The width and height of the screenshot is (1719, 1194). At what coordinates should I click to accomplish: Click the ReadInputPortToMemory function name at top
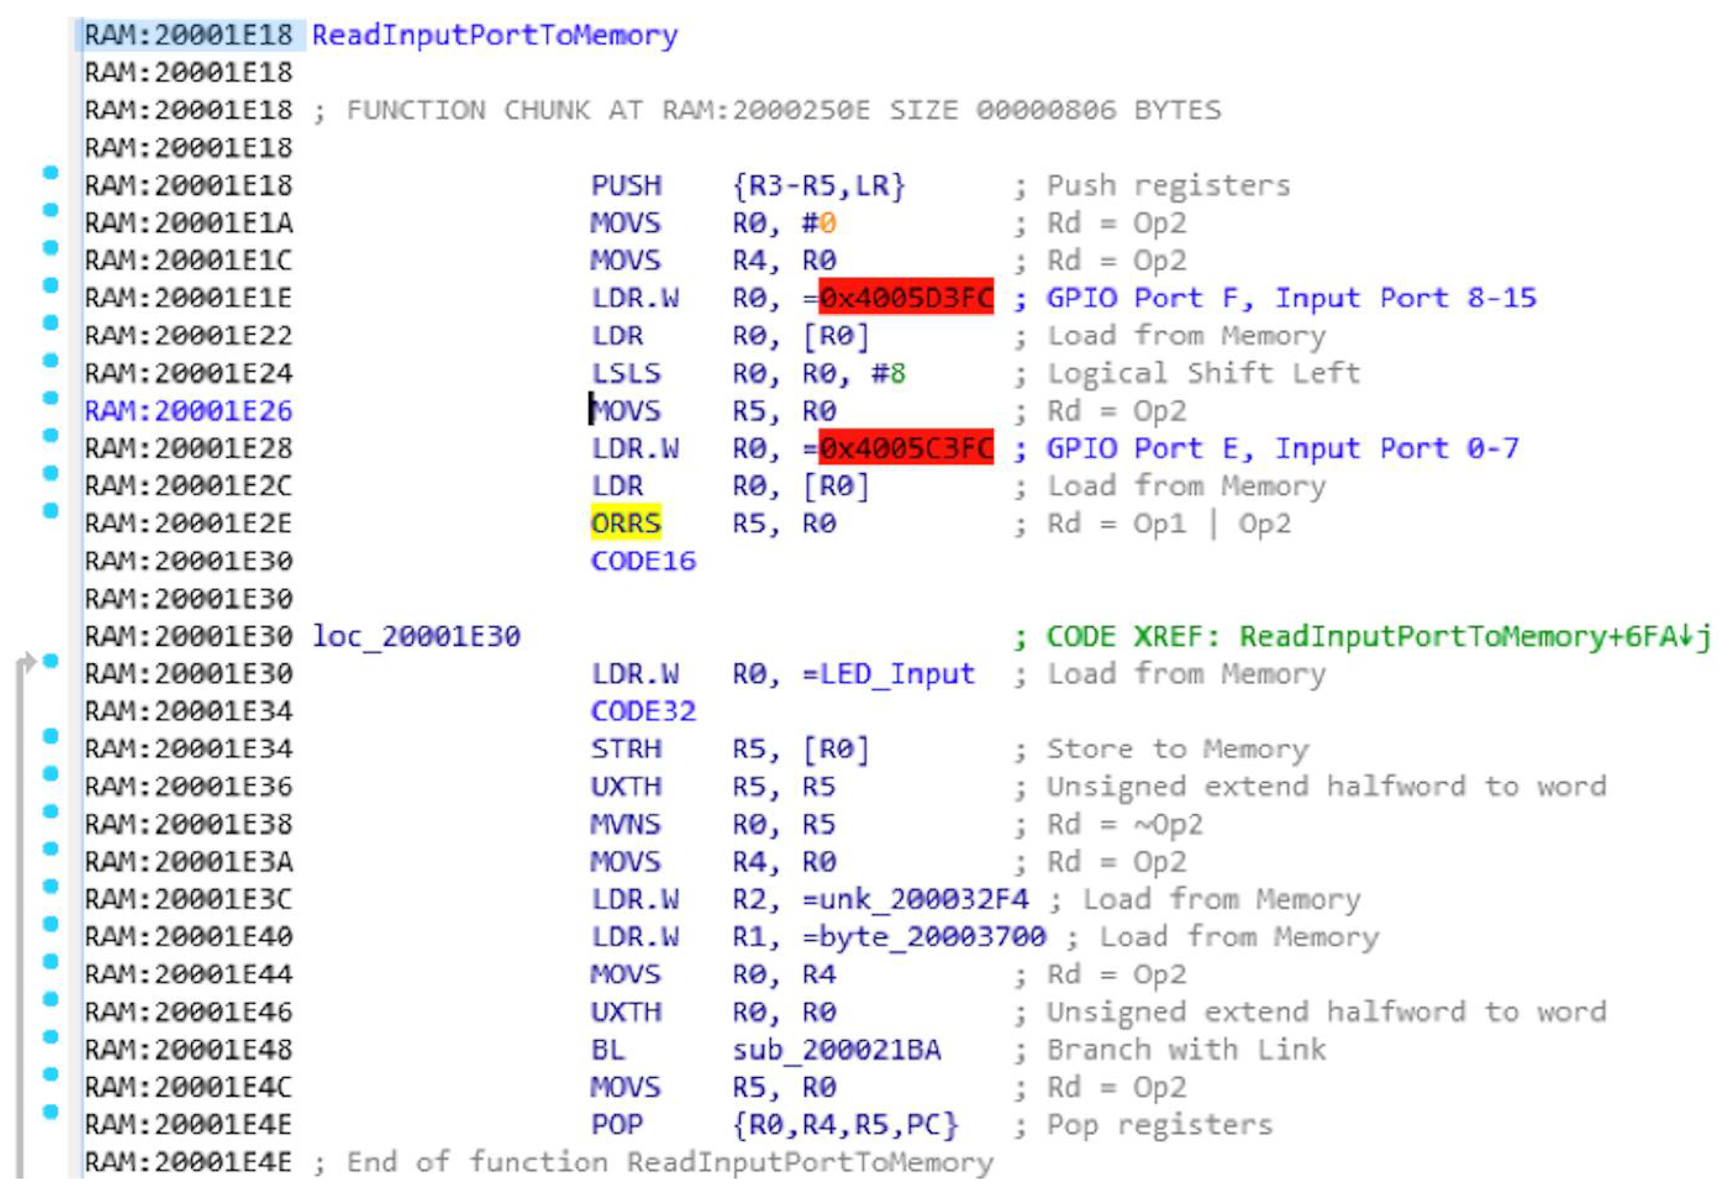click(494, 35)
